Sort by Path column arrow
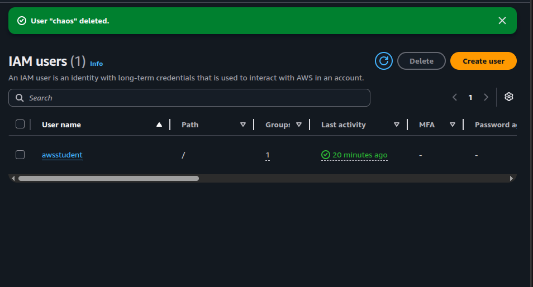Screen dimensions: 533x287 (x=243, y=125)
